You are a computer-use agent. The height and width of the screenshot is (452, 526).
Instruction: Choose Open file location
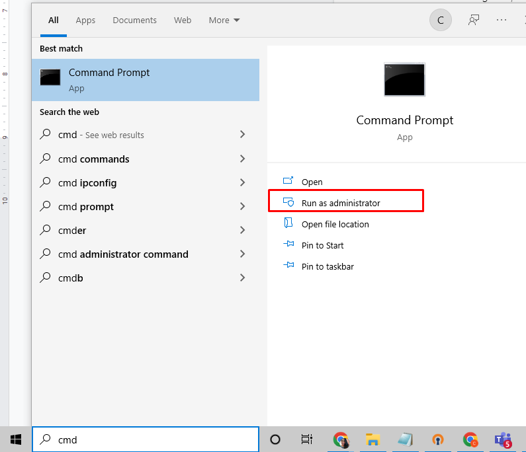pos(335,224)
